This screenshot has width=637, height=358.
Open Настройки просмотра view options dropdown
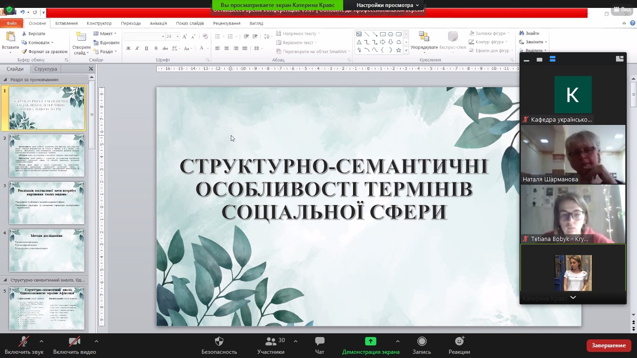388,5
